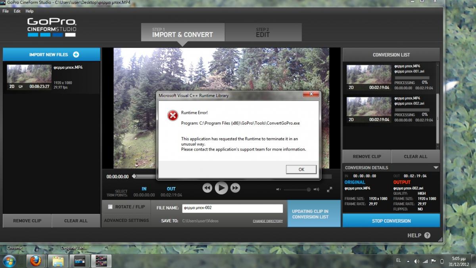The height and width of the screenshot is (268, 476).
Task: Switch to the Step 2 Edit tab
Action: pyautogui.click(x=263, y=32)
